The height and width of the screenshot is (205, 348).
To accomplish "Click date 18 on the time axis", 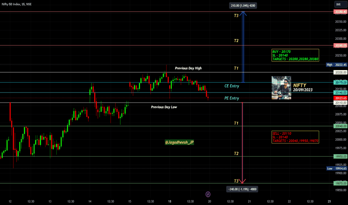I will click(x=170, y=201).
